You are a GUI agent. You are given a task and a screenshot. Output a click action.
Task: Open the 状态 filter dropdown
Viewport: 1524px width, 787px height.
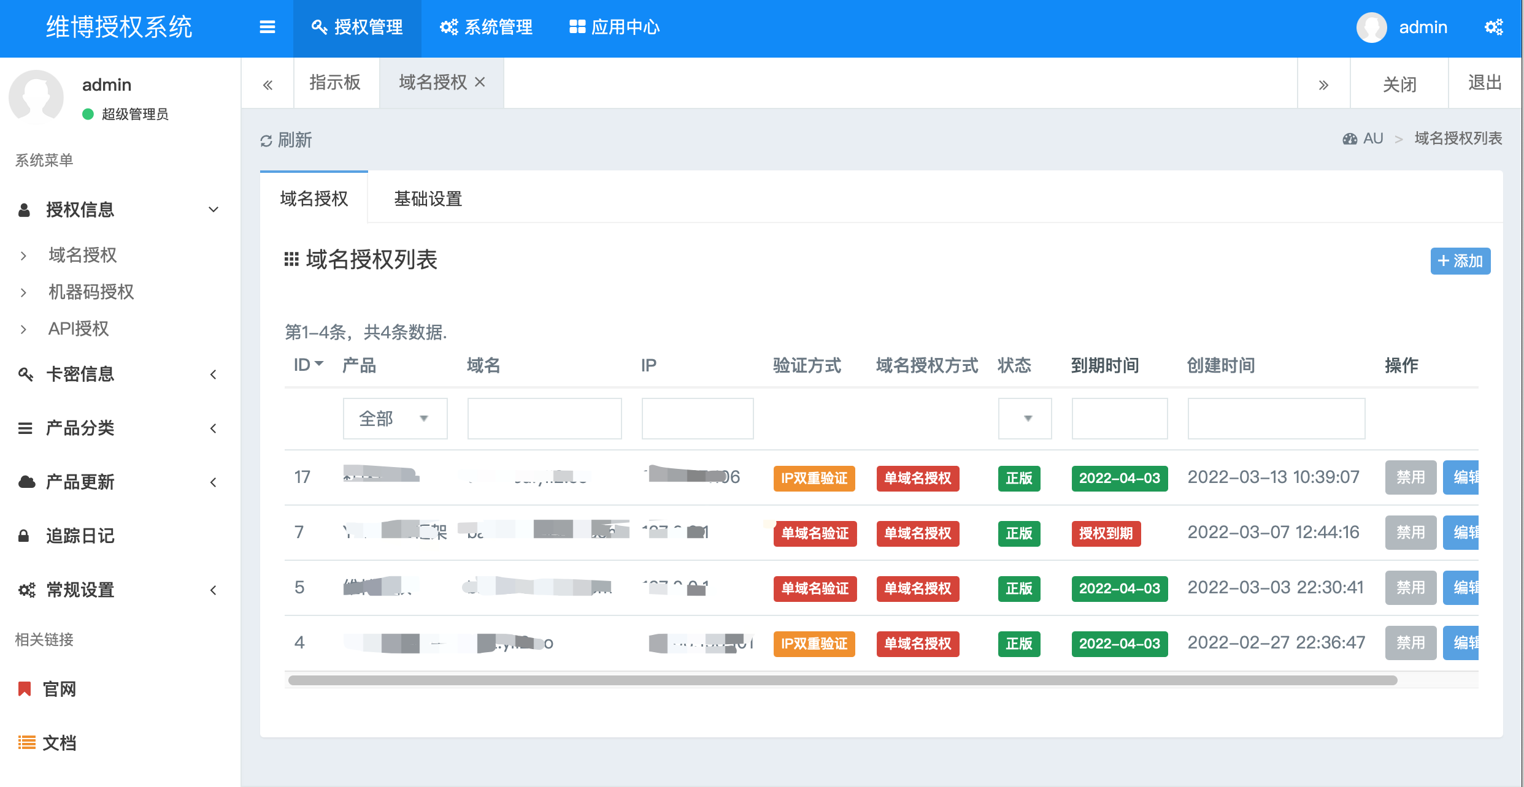[1025, 419]
